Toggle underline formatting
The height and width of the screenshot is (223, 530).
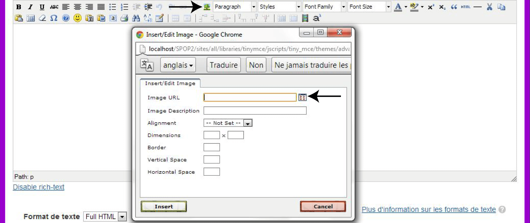[42, 7]
